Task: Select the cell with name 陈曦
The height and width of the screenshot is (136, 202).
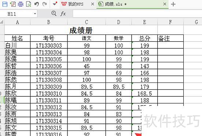Action: [x=17, y=100]
